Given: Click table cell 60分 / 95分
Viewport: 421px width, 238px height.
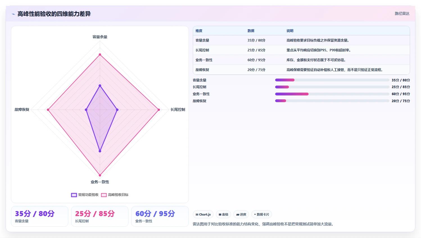Looking at the screenshot, I should [256, 60].
